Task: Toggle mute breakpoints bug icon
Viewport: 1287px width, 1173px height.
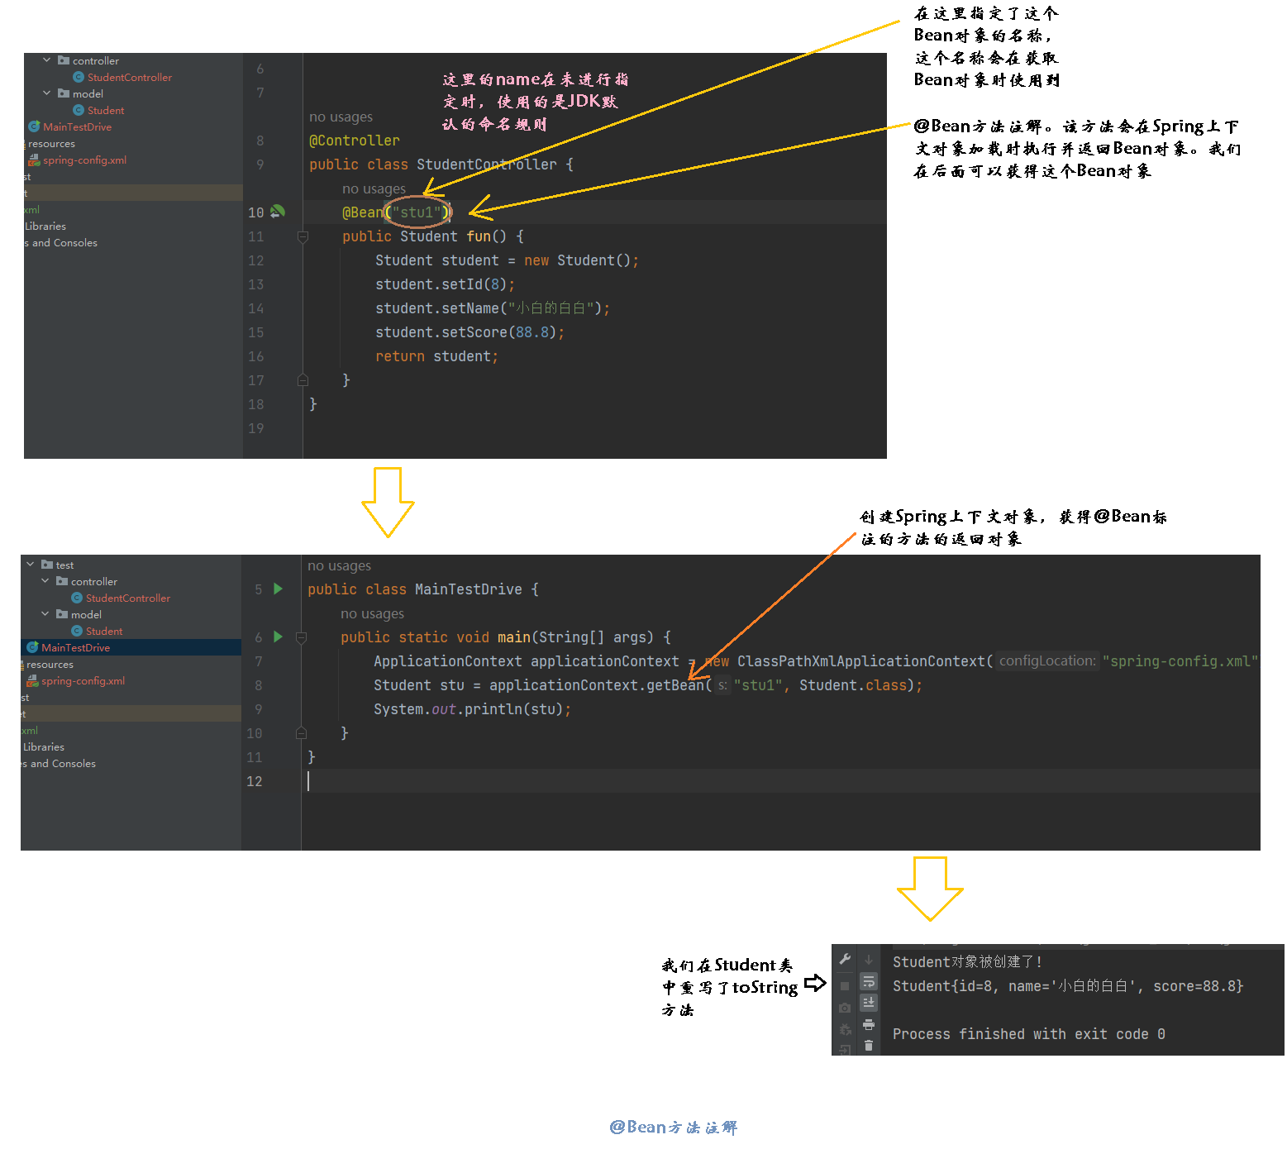Action: click(x=846, y=1029)
